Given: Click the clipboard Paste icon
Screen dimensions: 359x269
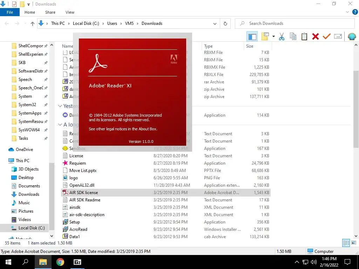Looking at the screenshot, I should point(304,36).
